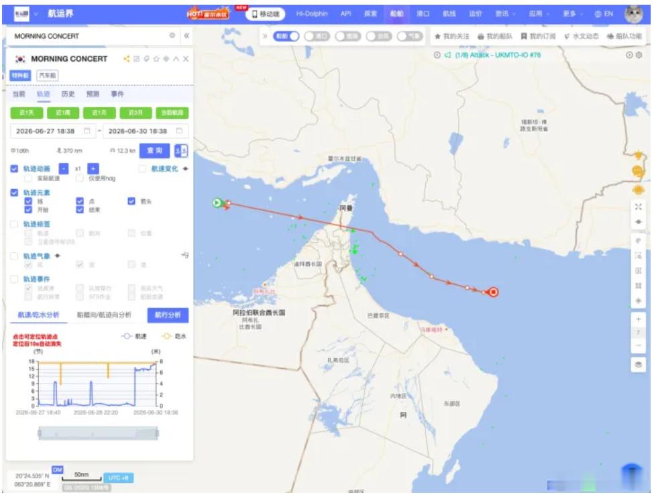Uncheck the 结束 checkbox
The height and width of the screenshot is (497, 652).
(x=80, y=210)
